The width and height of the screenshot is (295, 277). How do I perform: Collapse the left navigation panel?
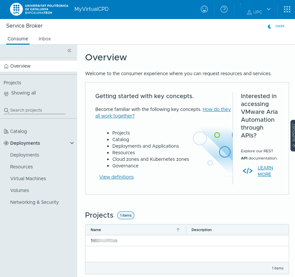tap(69, 51)
